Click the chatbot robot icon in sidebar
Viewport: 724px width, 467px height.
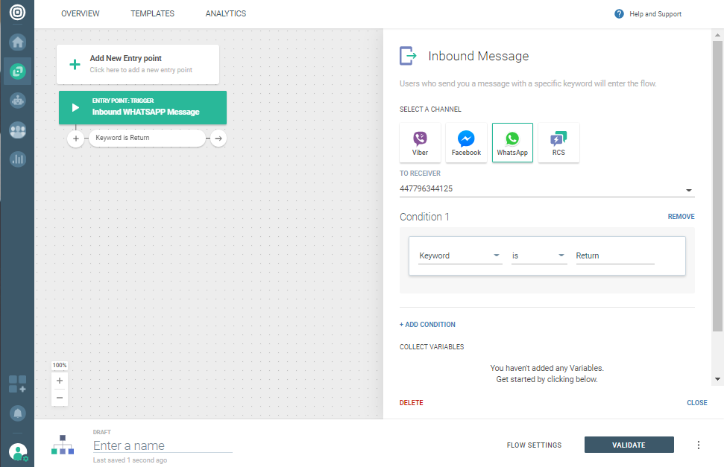17,100
